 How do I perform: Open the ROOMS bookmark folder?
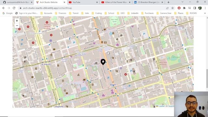click(191, 13)
